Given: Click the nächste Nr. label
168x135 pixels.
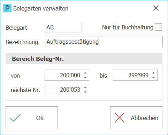Looking at the screenshot, I should click(x=25, y=90).
